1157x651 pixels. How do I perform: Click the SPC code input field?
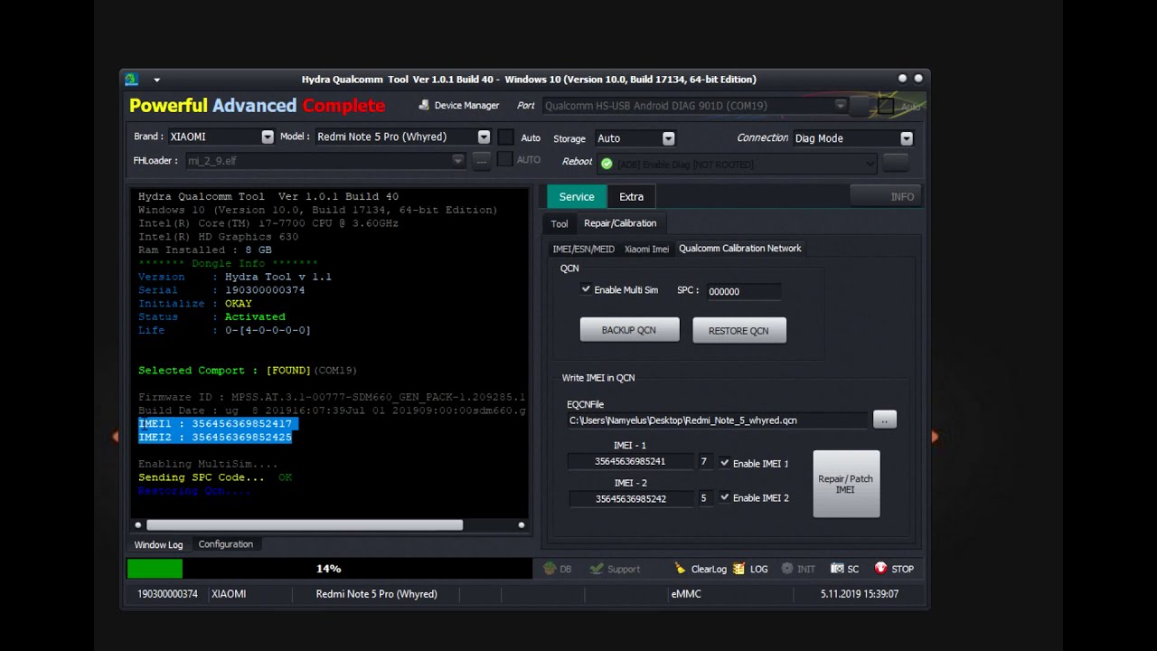743,291
